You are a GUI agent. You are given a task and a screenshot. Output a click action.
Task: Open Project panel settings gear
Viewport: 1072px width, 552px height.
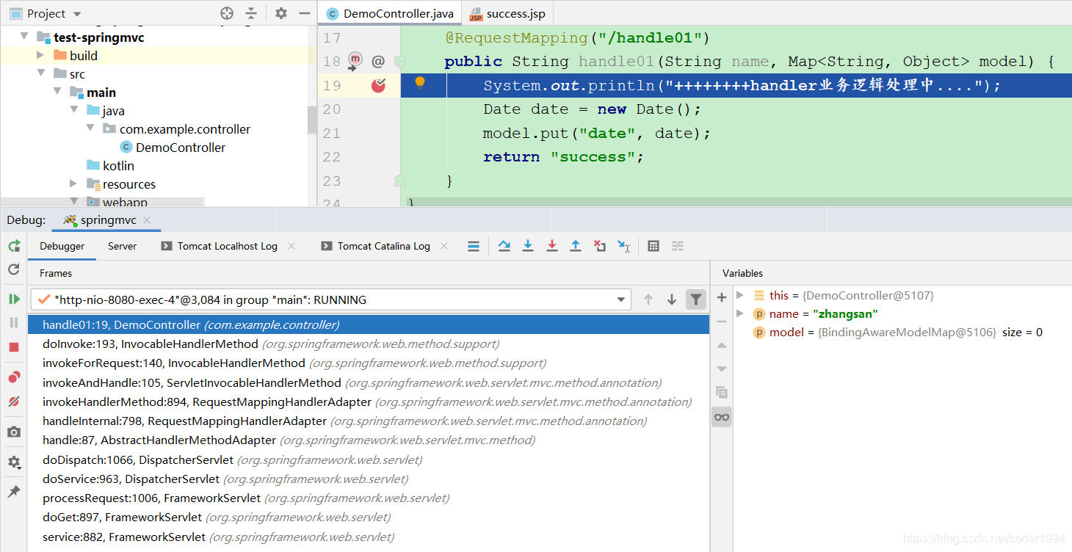(281, 13)
